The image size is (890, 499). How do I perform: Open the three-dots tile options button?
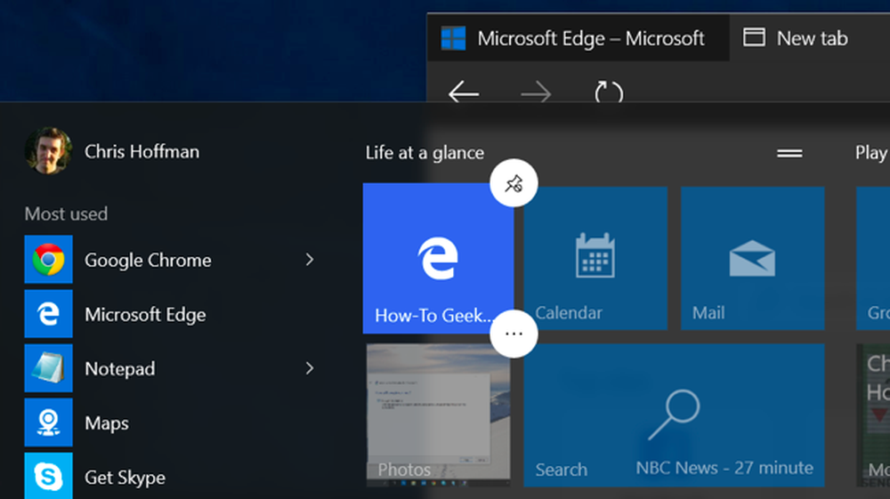coord(514,334)
